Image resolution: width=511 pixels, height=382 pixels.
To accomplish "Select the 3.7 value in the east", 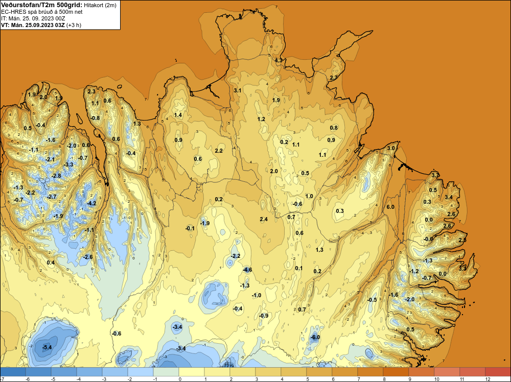I will (x=435, y=175).
